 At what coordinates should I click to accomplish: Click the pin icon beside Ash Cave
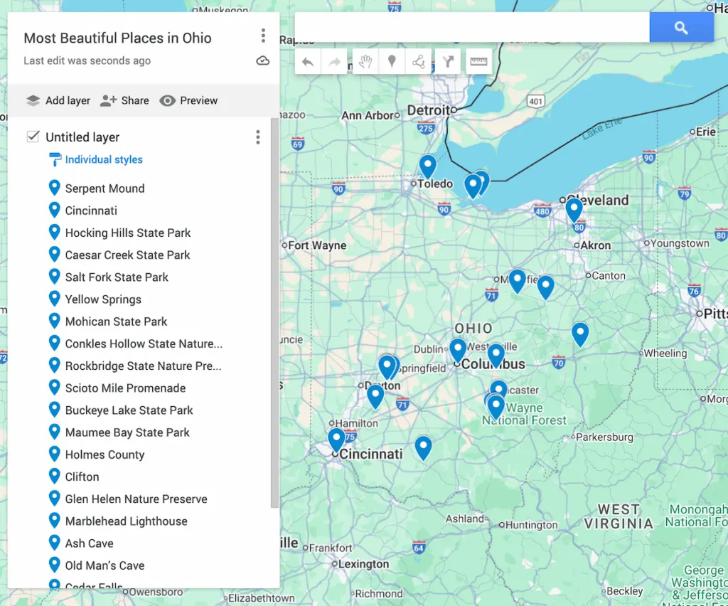[x=54, y=543]
